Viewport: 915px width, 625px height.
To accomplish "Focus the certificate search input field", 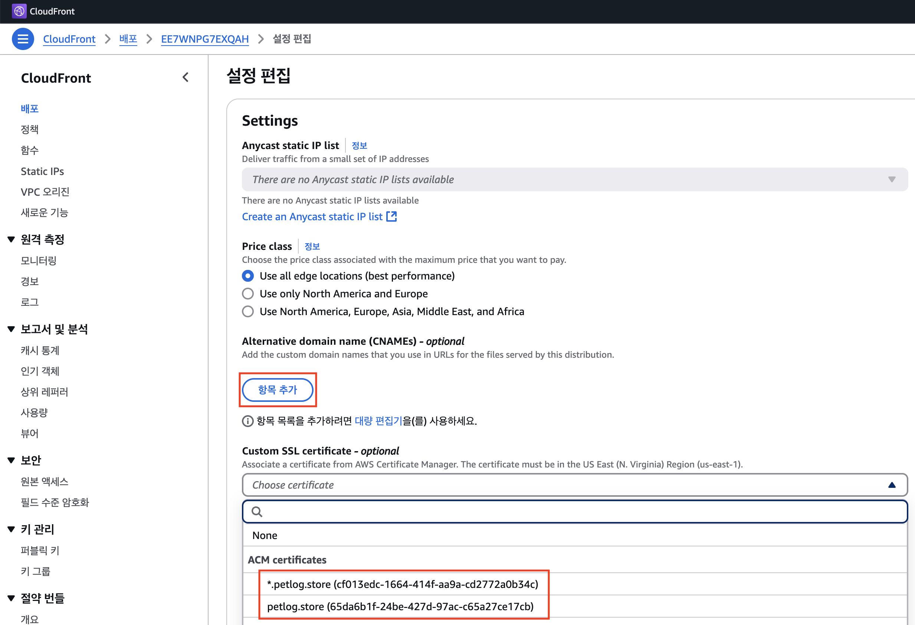I will coord(583,512).
